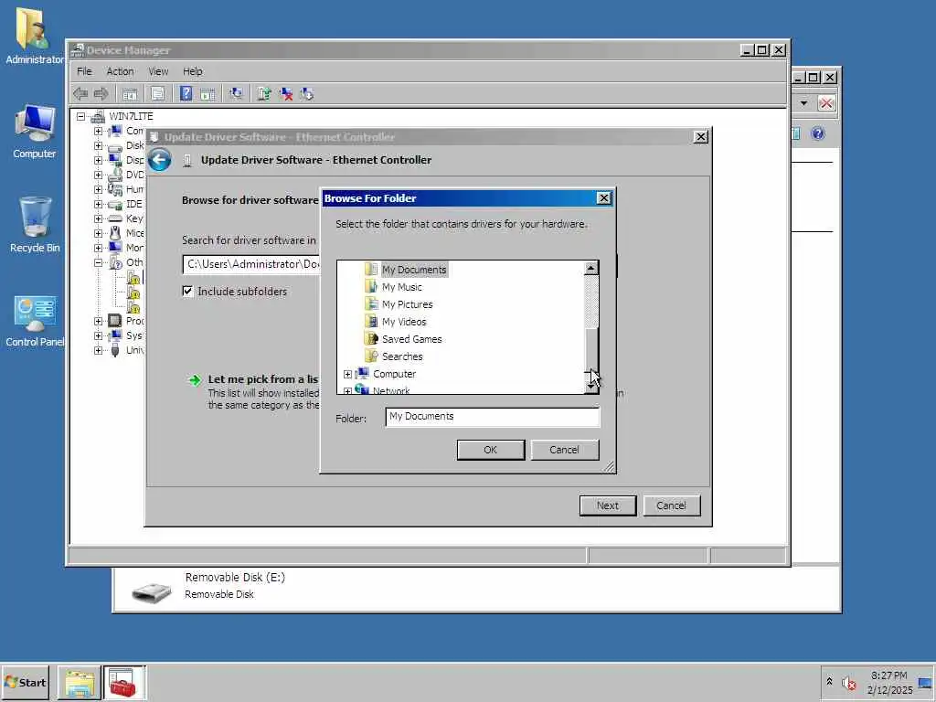Collapse the WIN7LITE root node
936x702 pixels.
tap(80, 116)
